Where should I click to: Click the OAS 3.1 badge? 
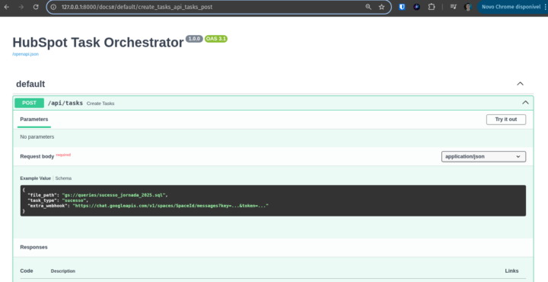pyautogui.click(x=216, y=39)
